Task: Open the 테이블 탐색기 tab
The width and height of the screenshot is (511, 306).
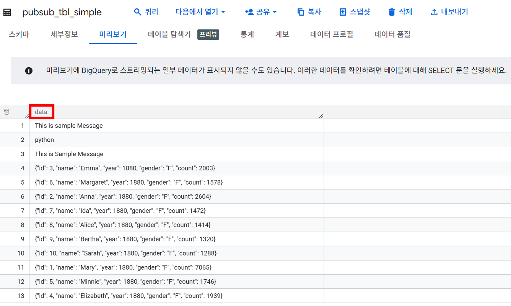Action: [169, 34]
